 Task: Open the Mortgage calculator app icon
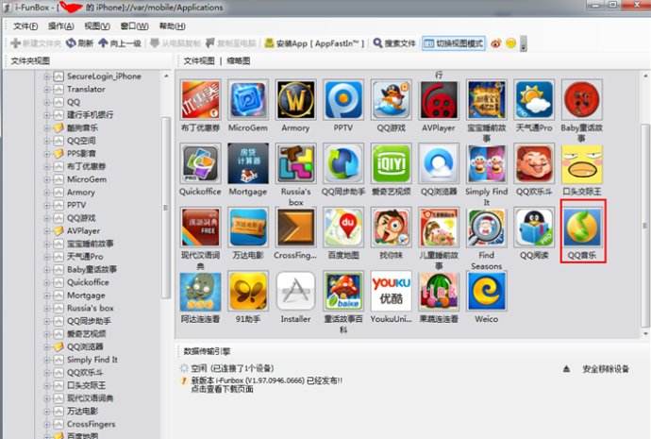click(248, 163)
